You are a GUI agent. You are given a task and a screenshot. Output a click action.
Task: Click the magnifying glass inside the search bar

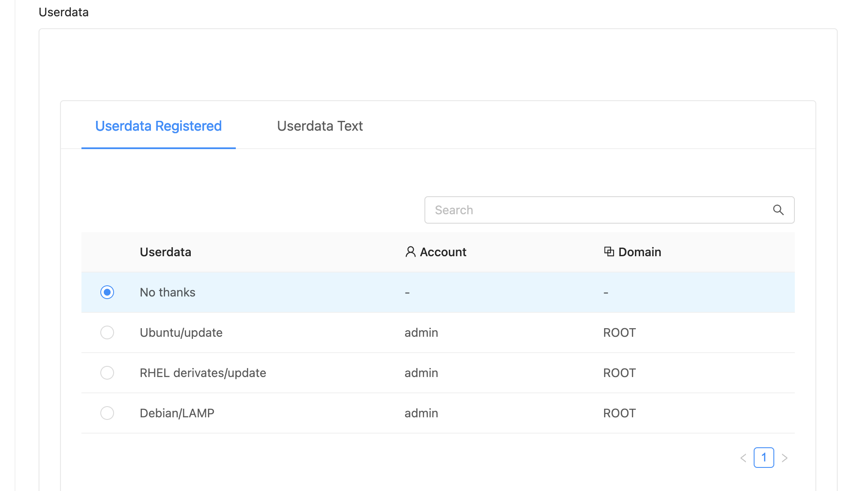coord(779,210)
